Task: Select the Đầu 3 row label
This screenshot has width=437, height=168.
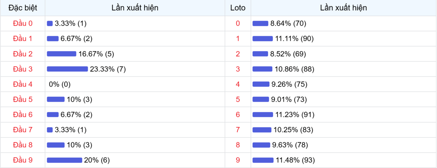Action: pos(23,69)
